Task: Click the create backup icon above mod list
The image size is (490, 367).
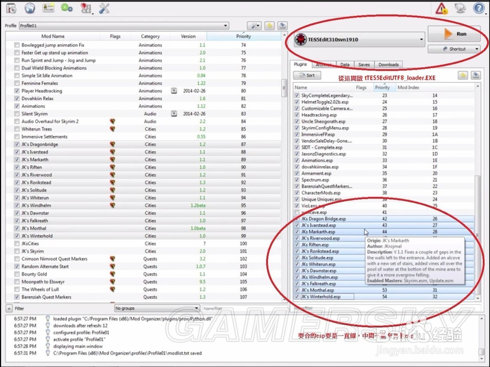Action: [282, 25]
